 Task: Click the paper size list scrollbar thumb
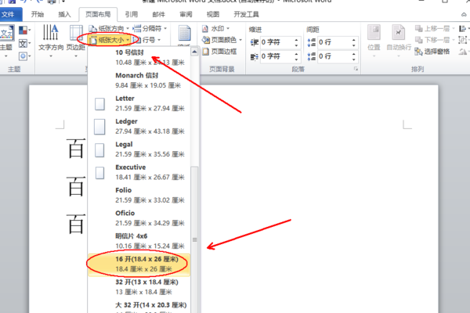pos(194,239)
